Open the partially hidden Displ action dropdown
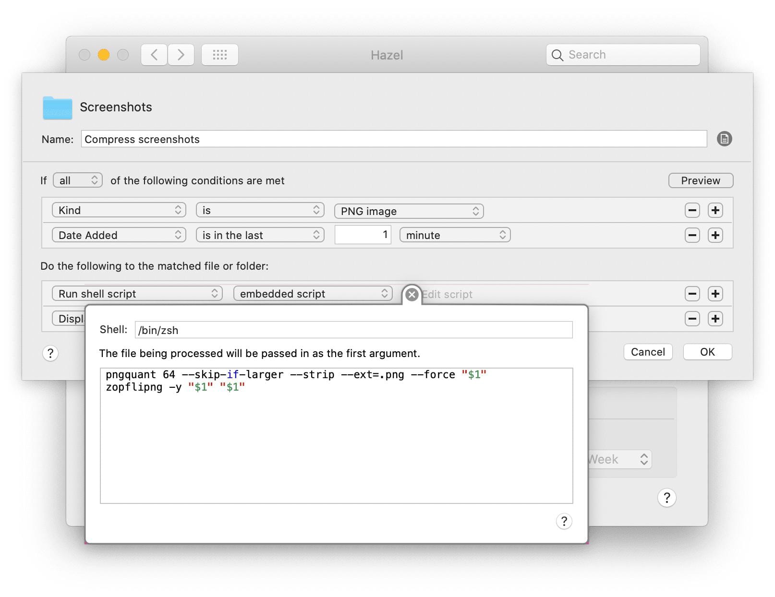This screenshot has width=775, height=597. click(x=69, y=319)
